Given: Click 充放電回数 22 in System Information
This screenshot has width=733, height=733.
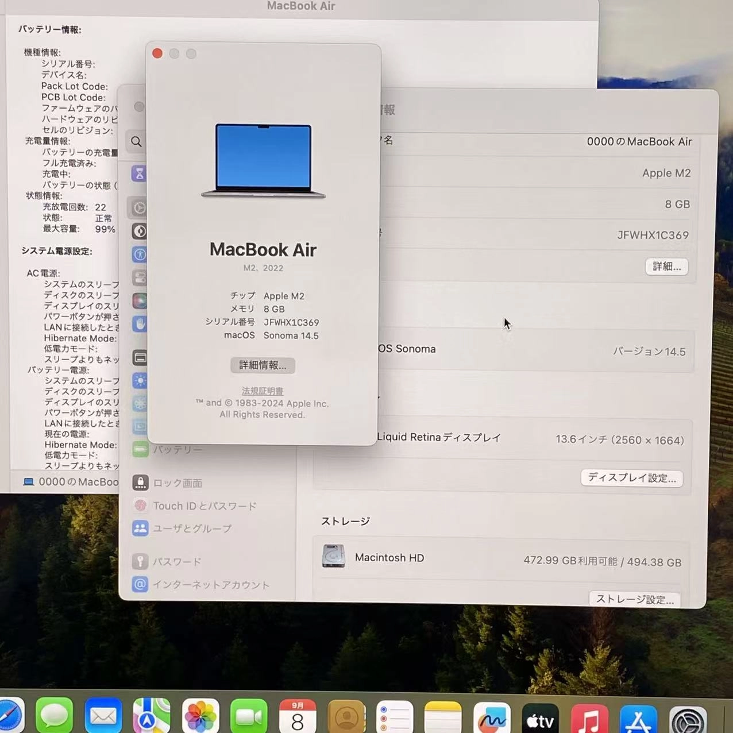Looking at the screenshot, I should (x=74, y=207).
